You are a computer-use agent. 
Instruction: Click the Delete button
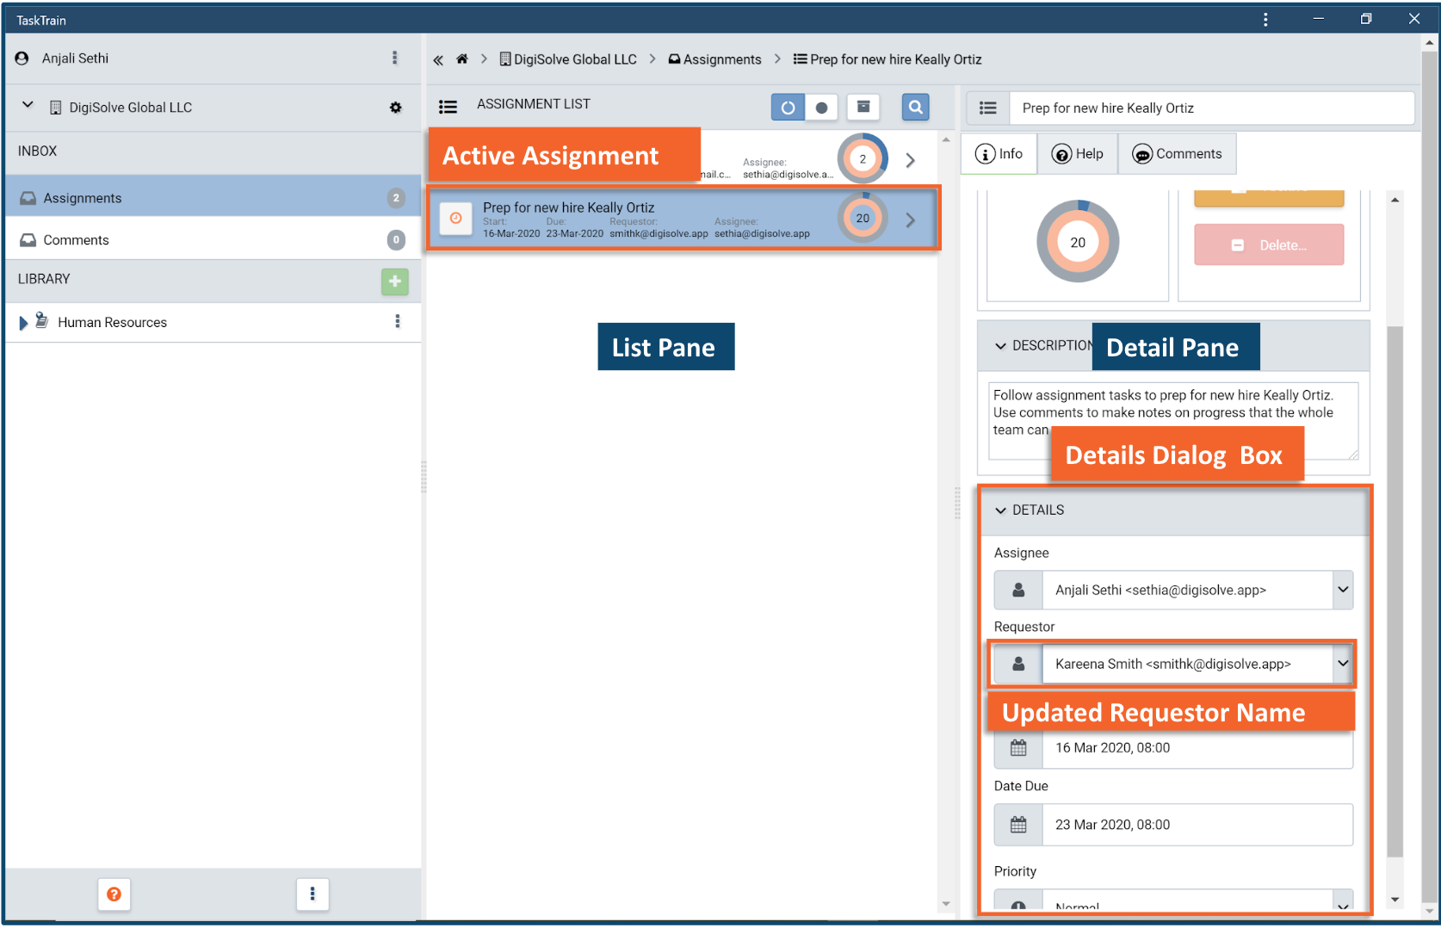pos(1268,245)
